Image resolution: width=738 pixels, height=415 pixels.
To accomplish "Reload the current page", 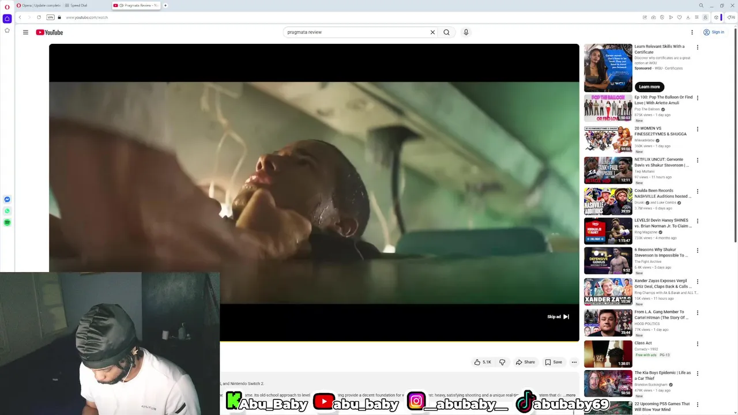I will click(x=39, y=17).
